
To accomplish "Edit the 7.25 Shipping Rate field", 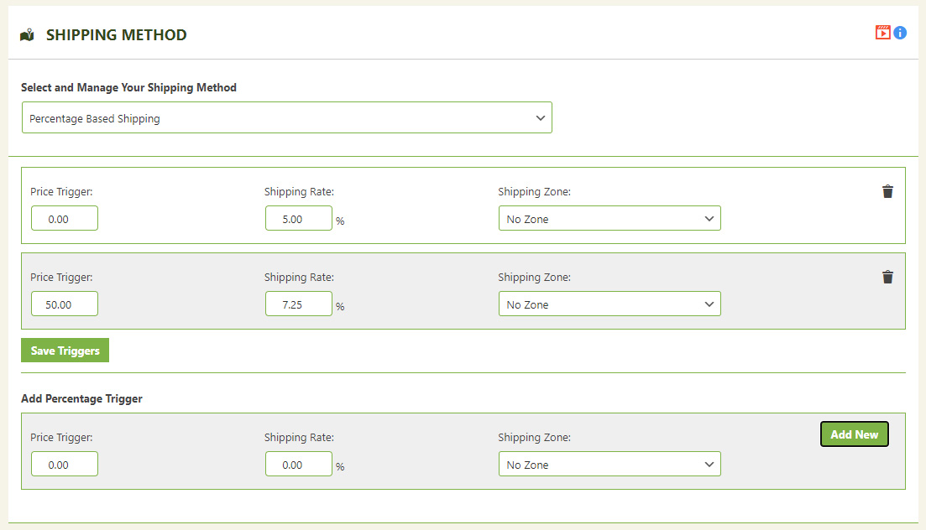I will tap(298, 304).
